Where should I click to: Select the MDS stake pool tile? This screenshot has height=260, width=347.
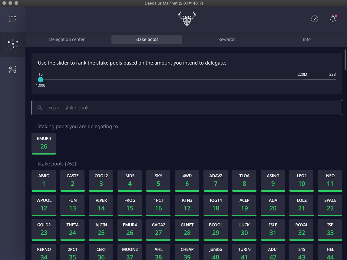tap(130, 181)
